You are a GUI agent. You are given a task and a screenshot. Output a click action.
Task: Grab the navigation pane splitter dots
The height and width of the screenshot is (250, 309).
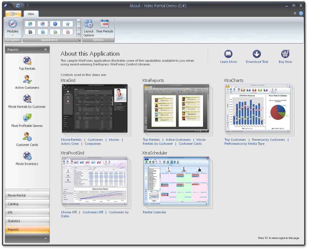coord(27,190)
